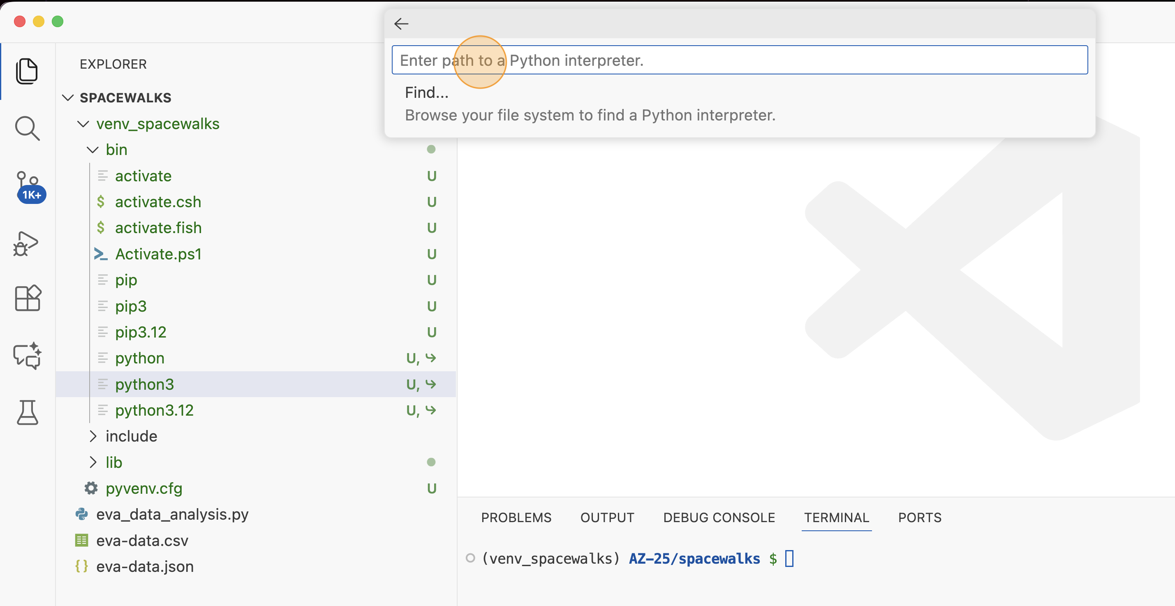
Task: Select python3 in the file explorer
Action: [144, 384]
